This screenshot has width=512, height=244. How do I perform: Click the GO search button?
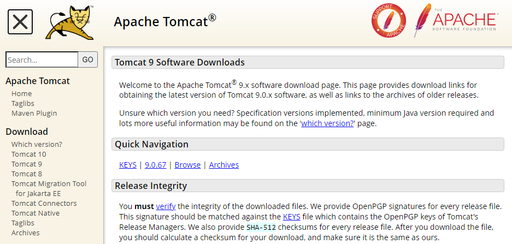pos(88,59)
